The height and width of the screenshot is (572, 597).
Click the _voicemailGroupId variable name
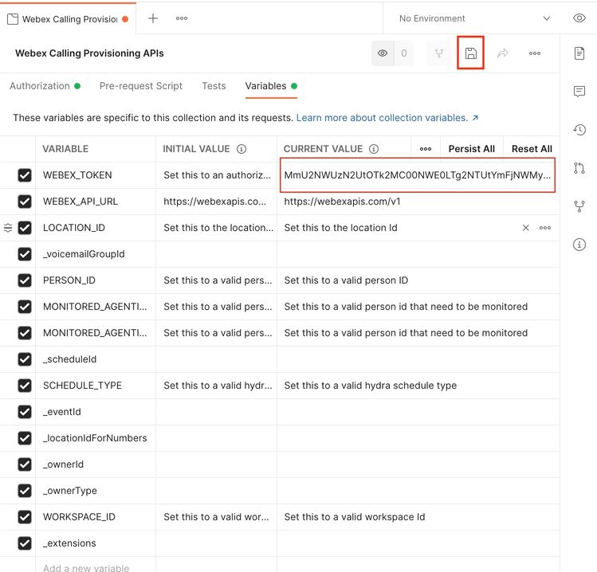[84, 254]
